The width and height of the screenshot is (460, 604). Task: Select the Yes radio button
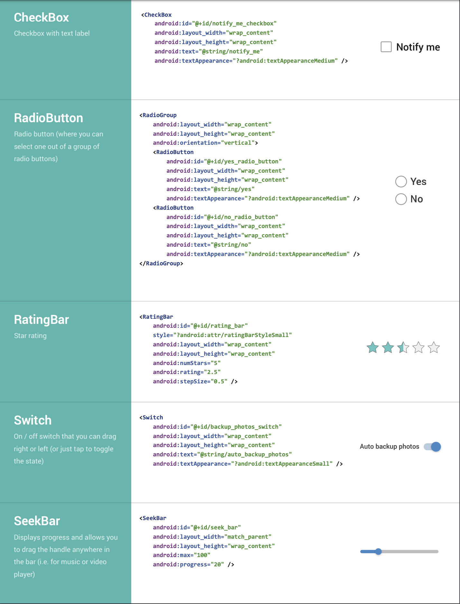(x=401, y=182)
